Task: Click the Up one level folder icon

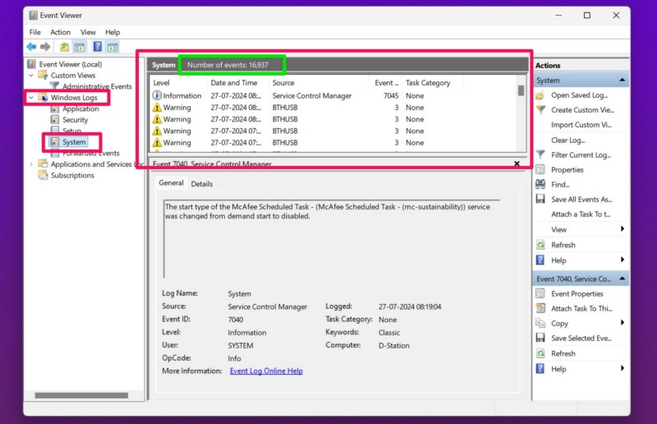Action: coord(64,47)
